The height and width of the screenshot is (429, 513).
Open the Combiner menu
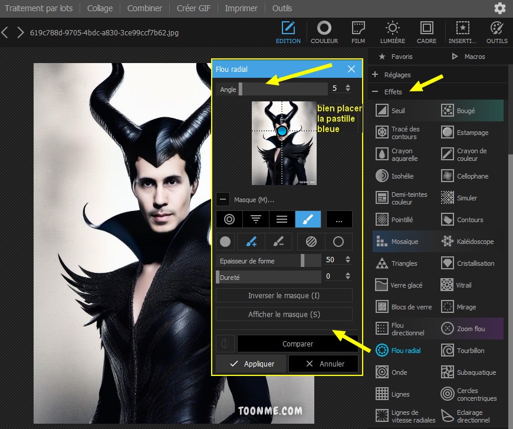144,8
